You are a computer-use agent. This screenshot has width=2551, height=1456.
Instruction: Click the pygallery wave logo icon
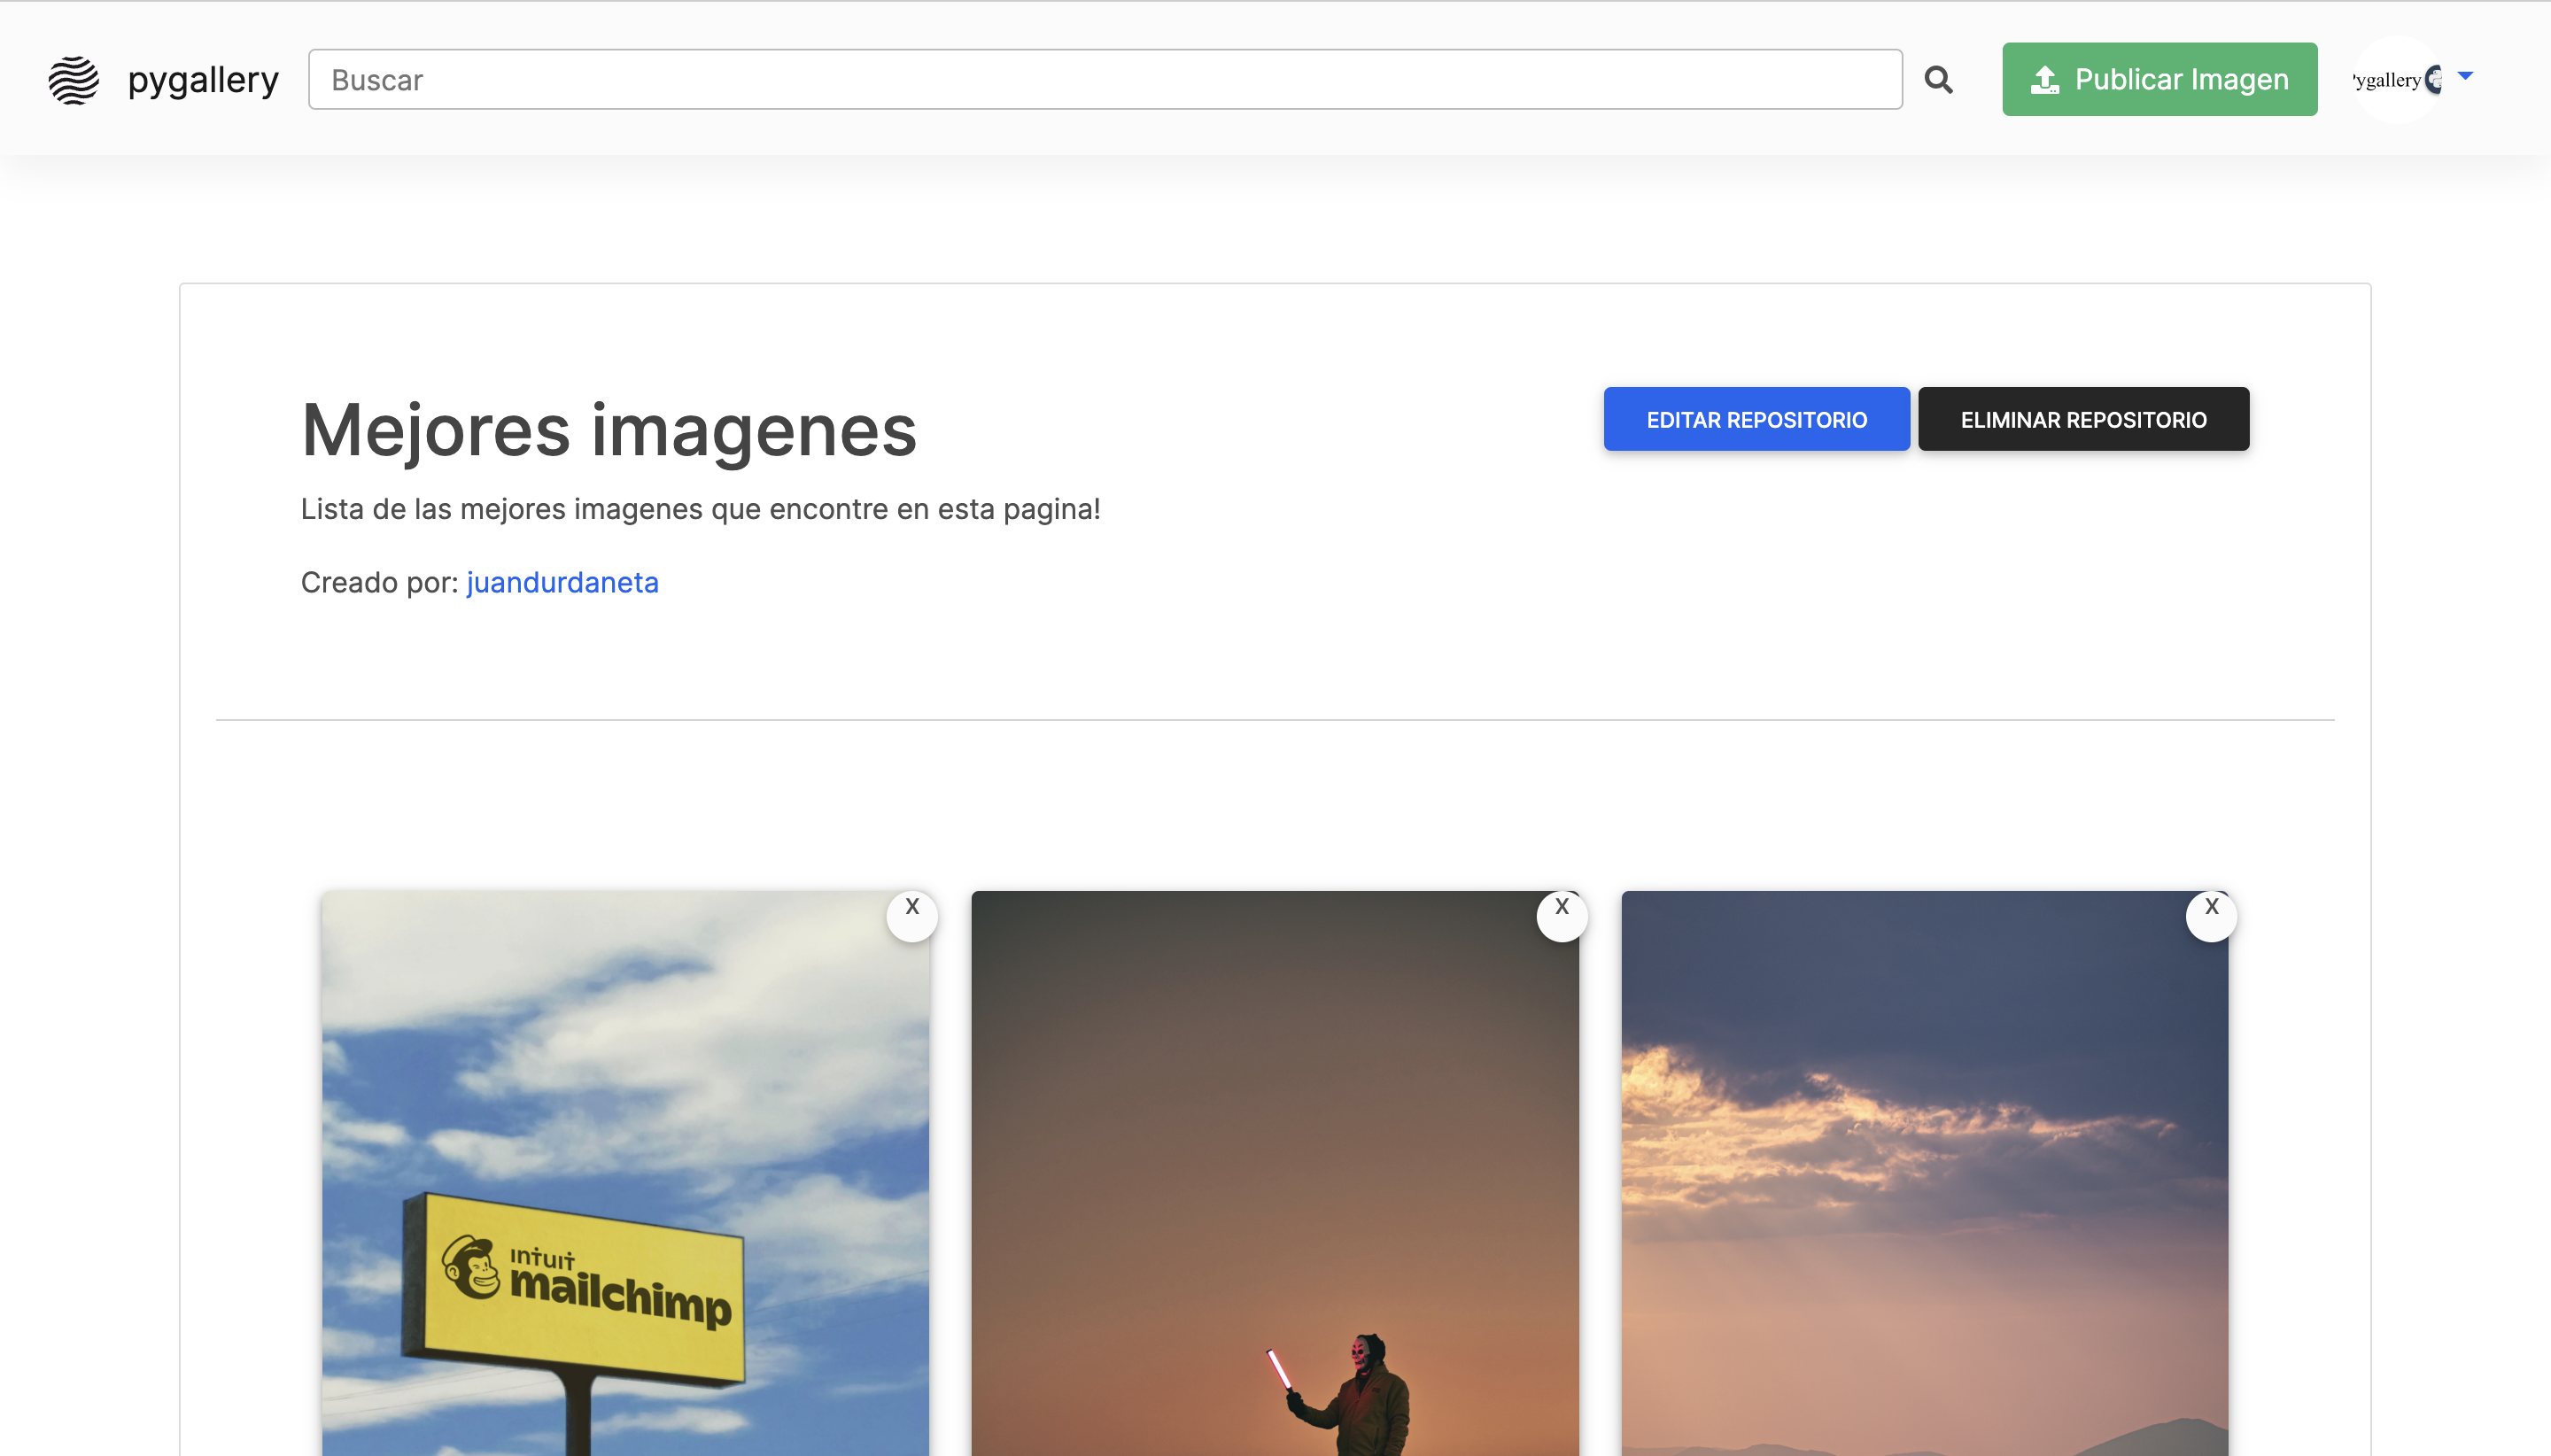click(x=74, y=80)
